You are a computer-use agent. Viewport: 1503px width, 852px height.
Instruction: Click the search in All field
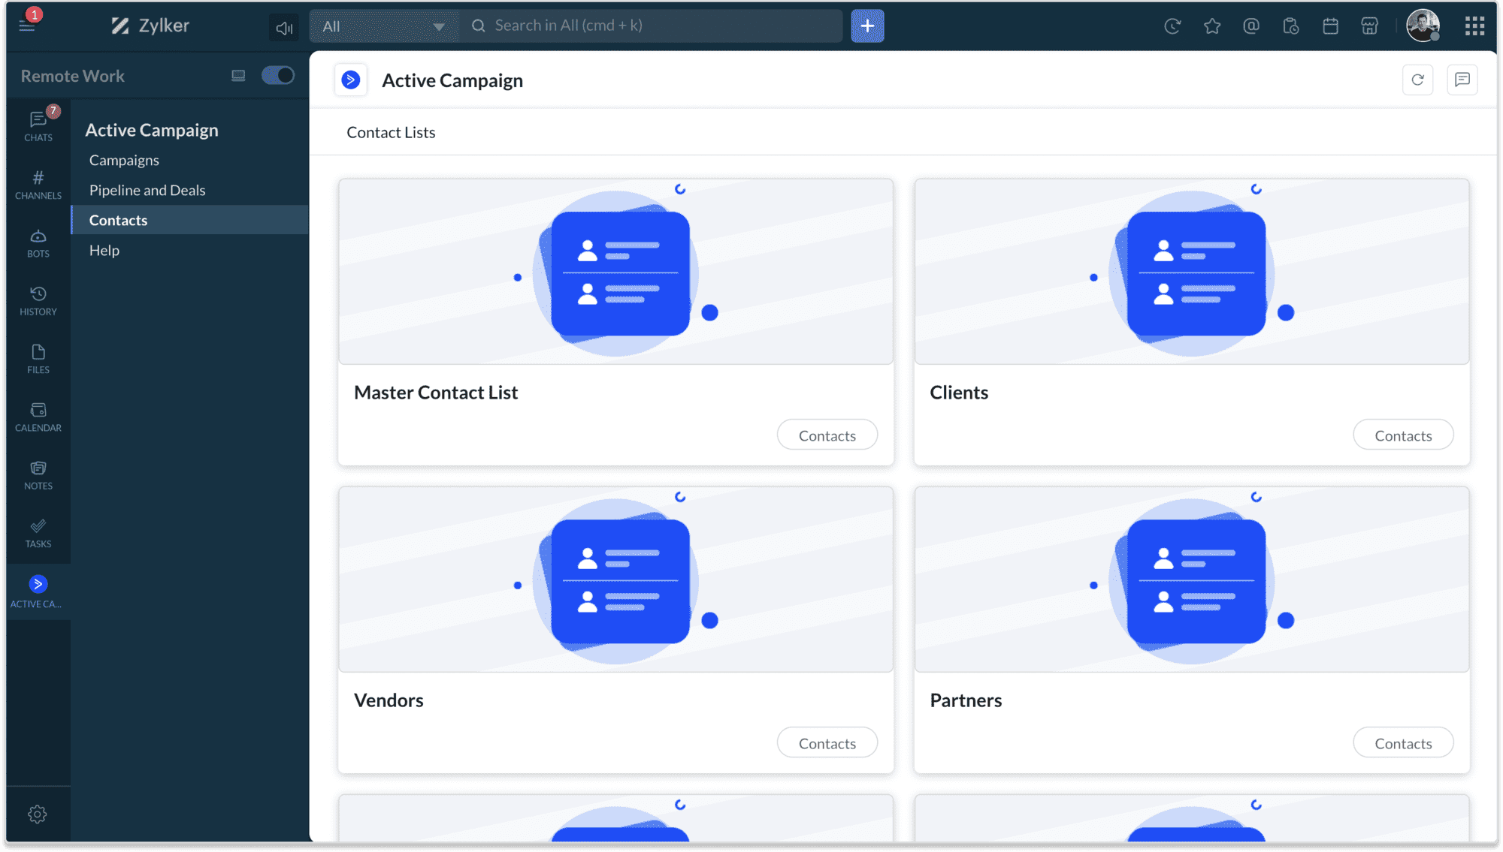pyautogui.click(x=651, y=26)
